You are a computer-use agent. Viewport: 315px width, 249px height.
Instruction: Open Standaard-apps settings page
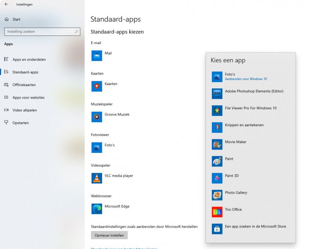[x=25, y=72]
